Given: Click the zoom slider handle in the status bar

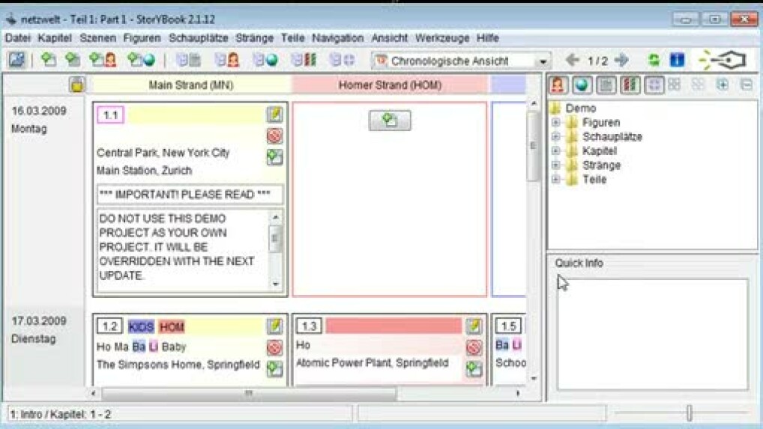Looking at the screenshot, I should pyautogui.click(x=689, y=413).
